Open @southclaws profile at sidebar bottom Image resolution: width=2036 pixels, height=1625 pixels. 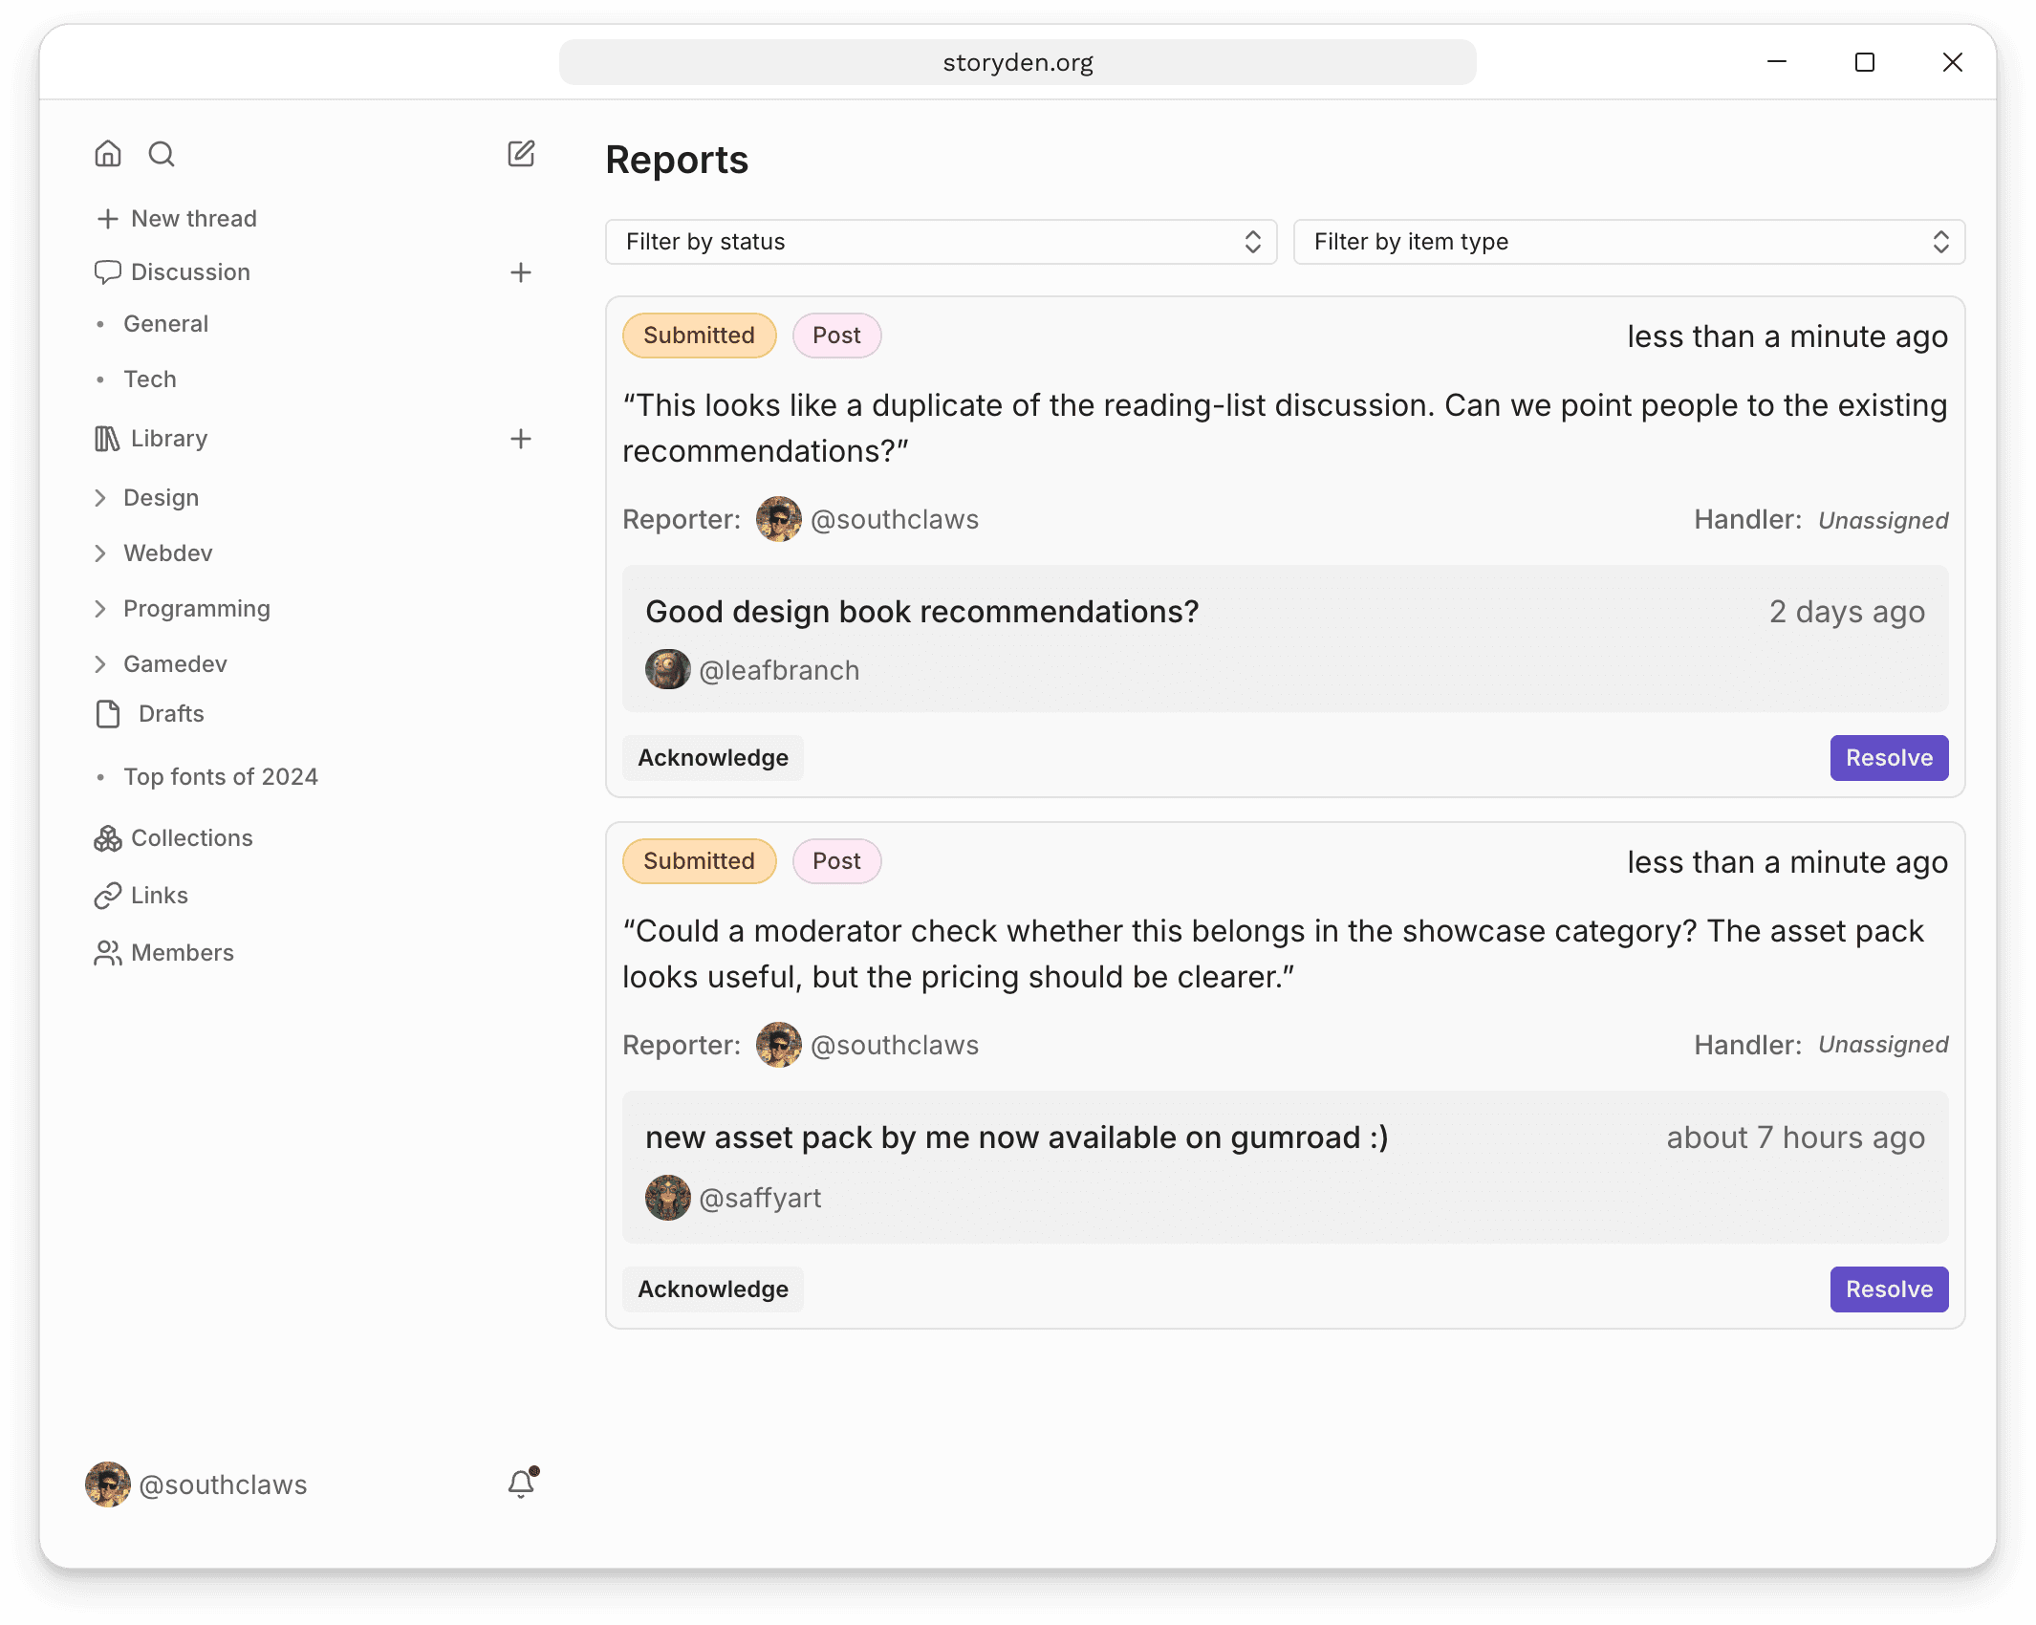click(x=197, y=1484)
